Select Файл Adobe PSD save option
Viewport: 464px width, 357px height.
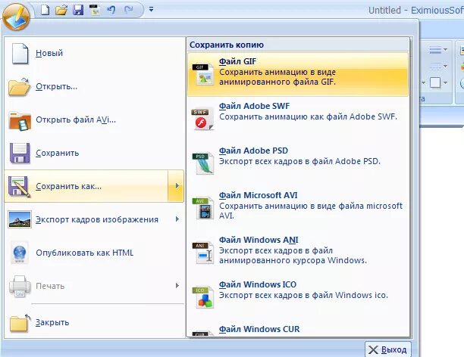(x=298, y=163)
